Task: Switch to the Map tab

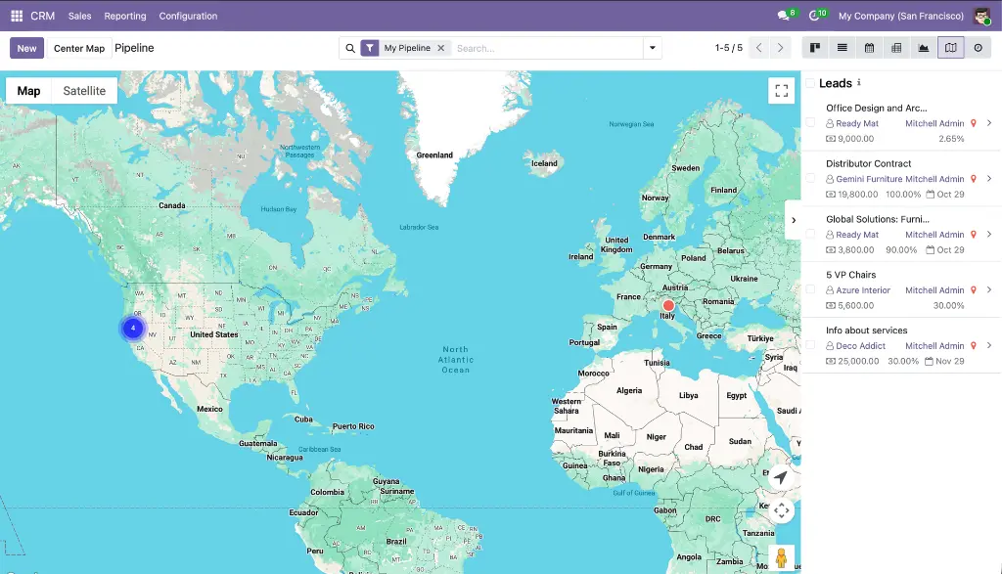Action: pos(28,91)
